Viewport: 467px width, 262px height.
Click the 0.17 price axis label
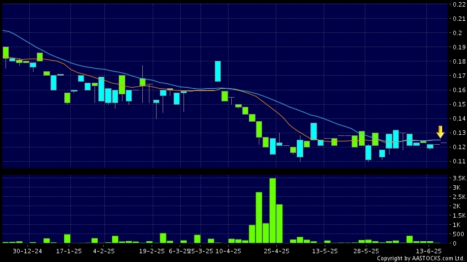point(459,76)
